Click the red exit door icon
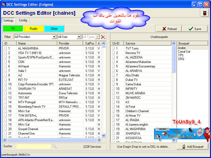 (205, 13)
